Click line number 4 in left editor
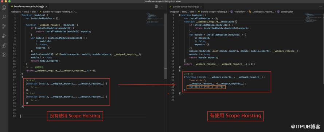This screenshot has height=132, width=324. click(15, 25)
